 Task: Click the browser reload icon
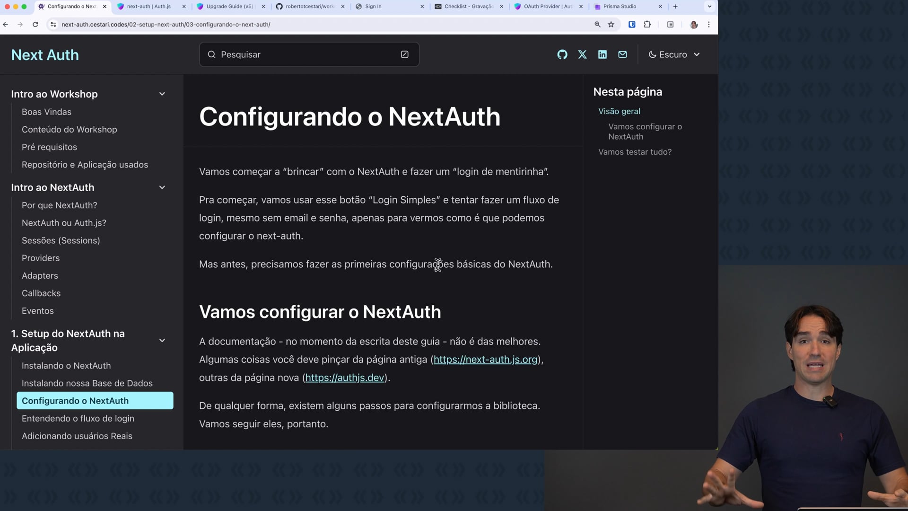point(35,25)
